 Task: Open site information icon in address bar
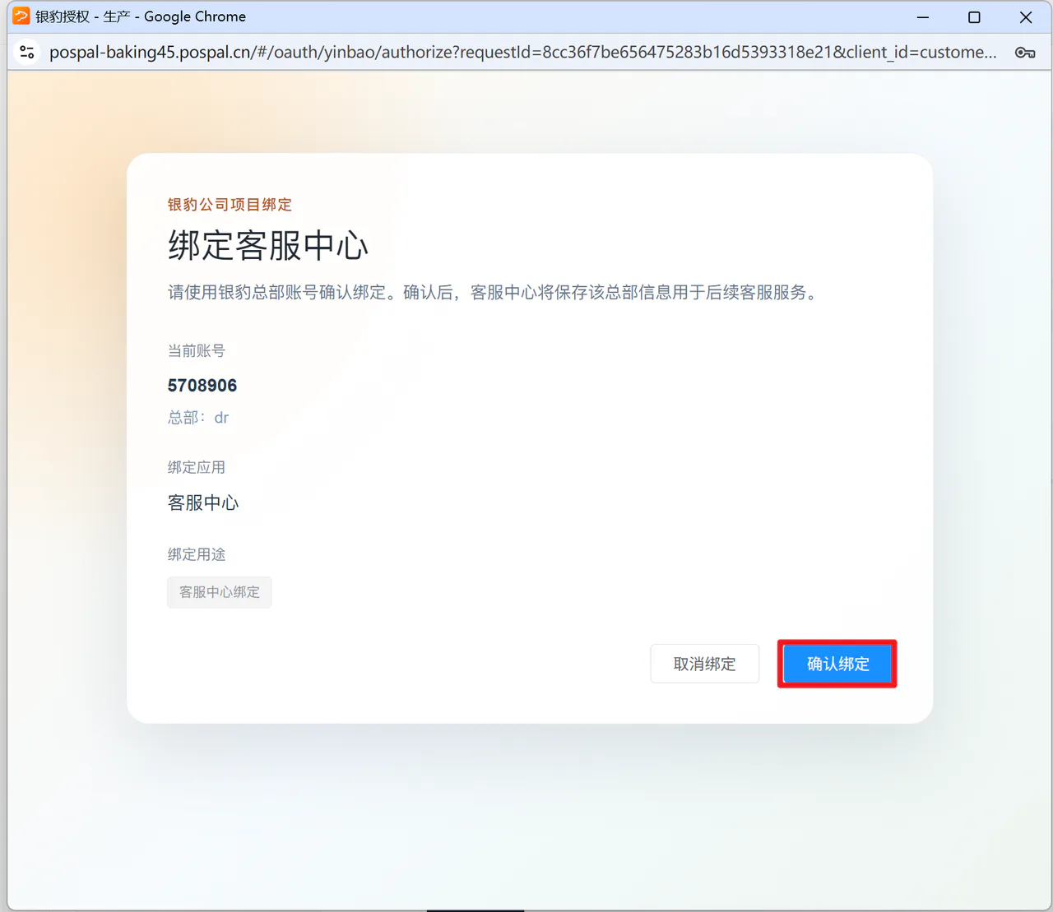click(x=27, y=52)
